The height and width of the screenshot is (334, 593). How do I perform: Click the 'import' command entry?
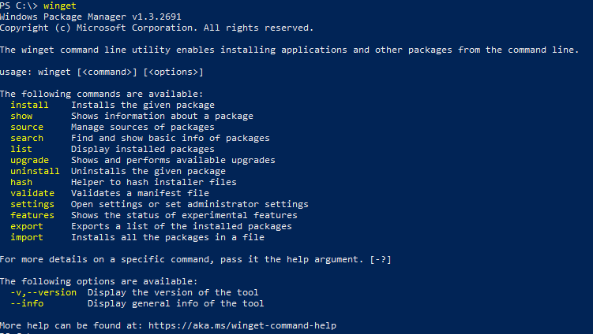27,237
